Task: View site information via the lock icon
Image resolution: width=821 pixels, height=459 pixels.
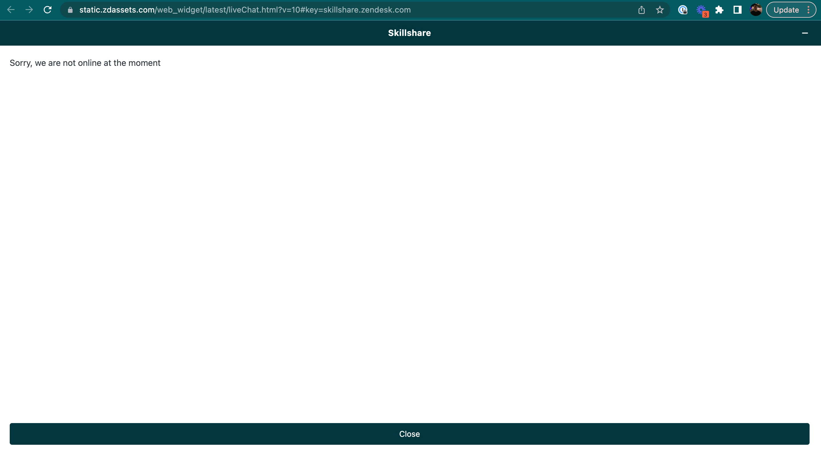Action: pyautogui.click(x=71, y=10)
